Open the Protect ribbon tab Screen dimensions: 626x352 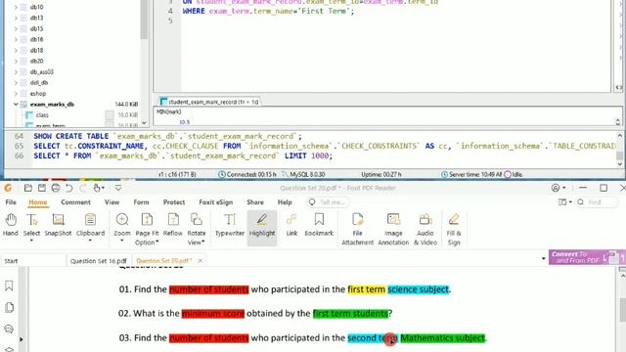click(x=174, y=202)
